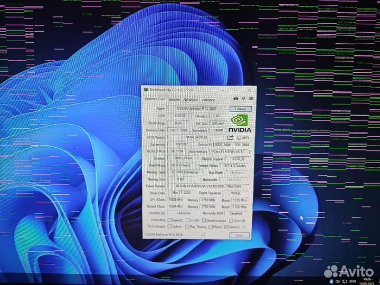380x285 pixels.
Task: Take a GPU-Z screenshot with camera icon
Action: point(235,99)
